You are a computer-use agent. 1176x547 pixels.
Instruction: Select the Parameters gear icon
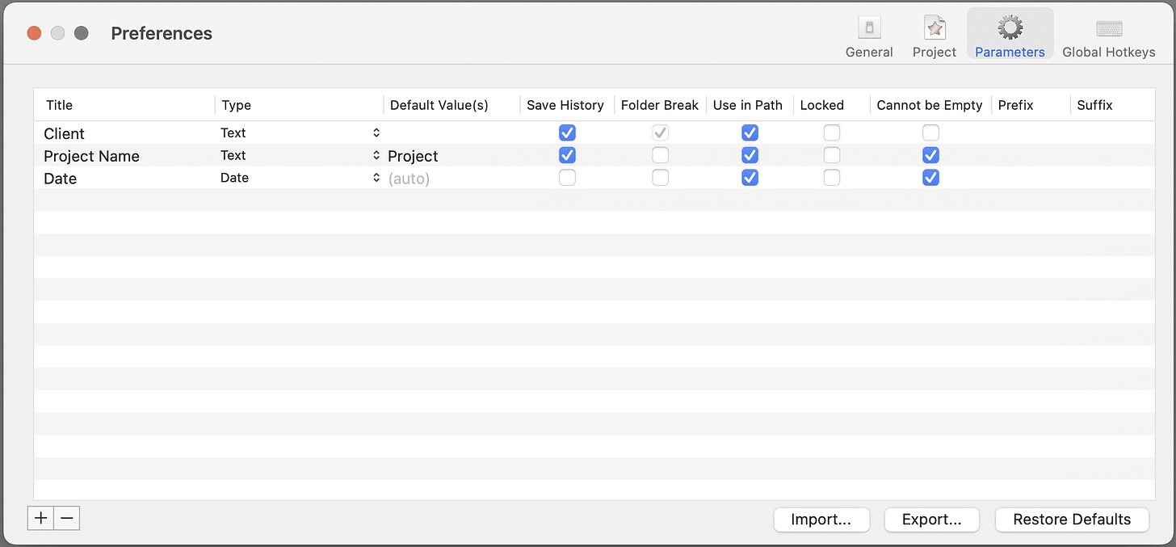(1010, 30)
